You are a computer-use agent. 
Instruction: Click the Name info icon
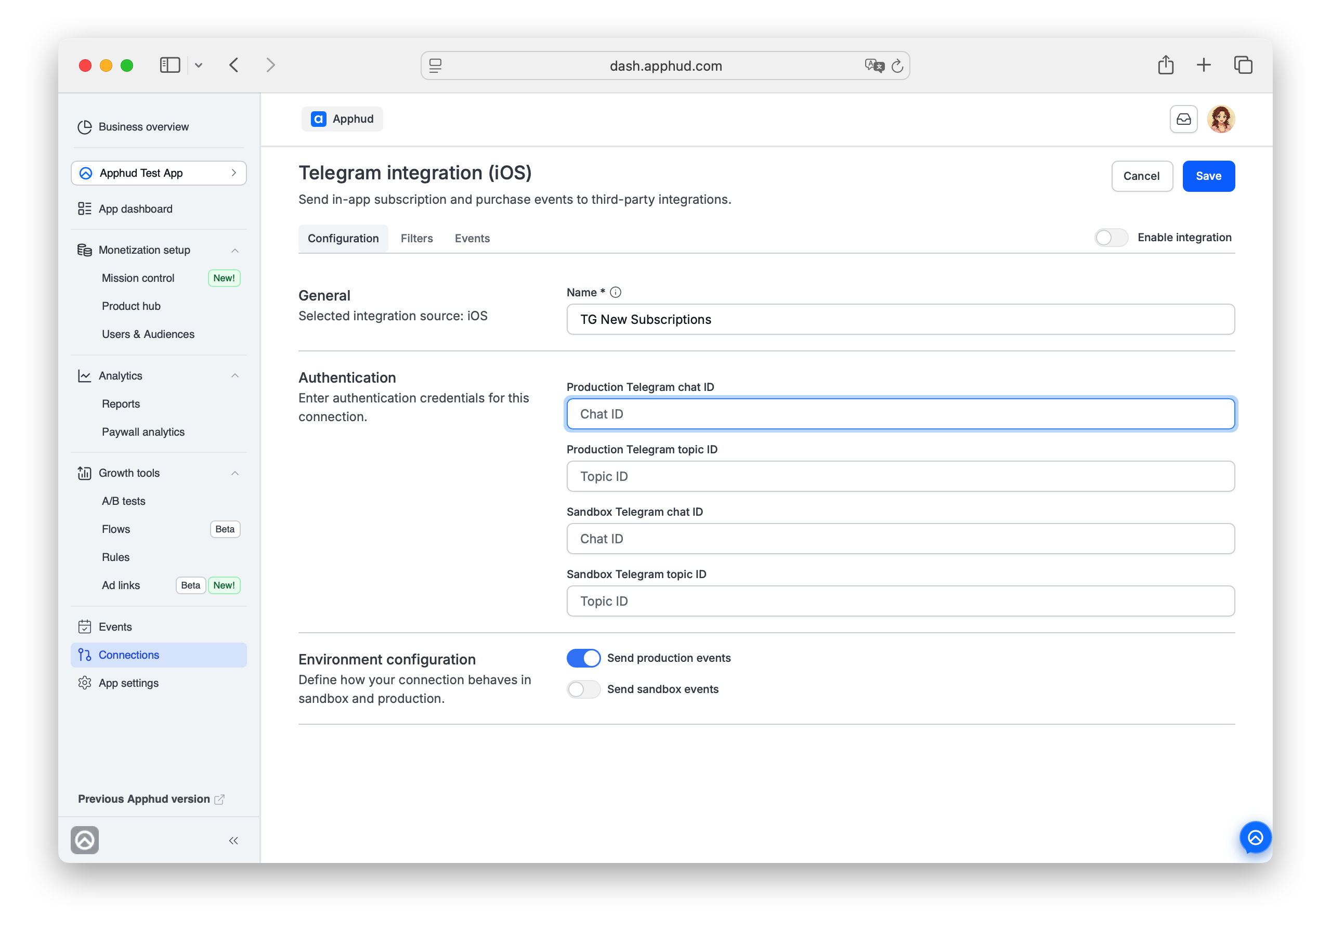[x=616, y=292]
